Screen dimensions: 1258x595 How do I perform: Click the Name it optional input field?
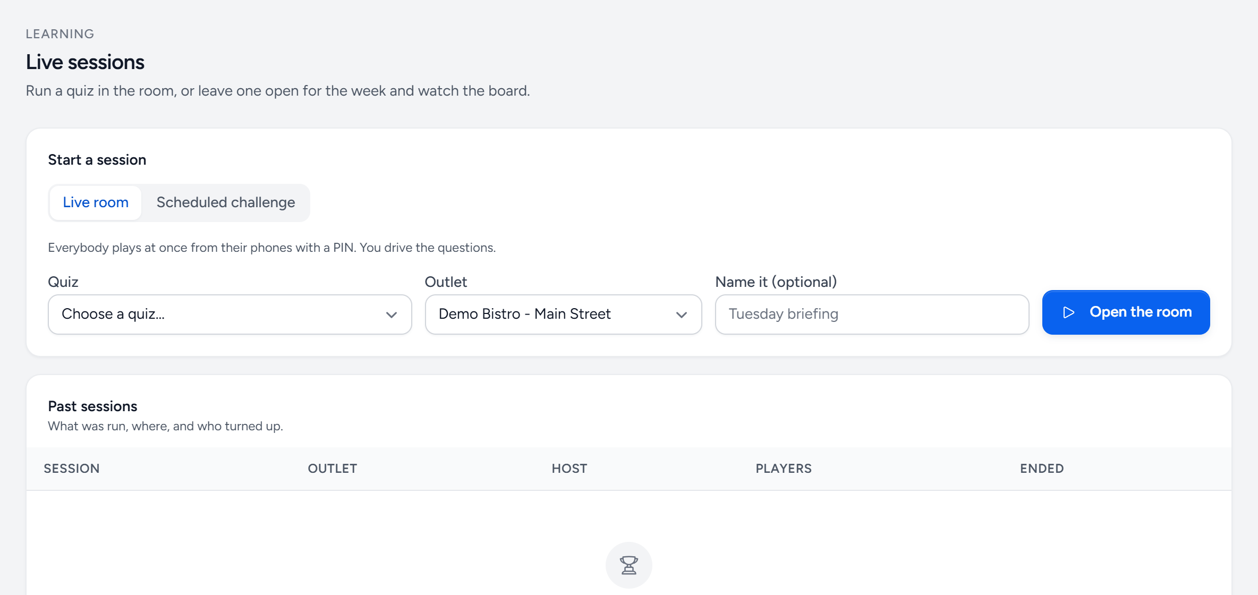[x=872, y=314]
